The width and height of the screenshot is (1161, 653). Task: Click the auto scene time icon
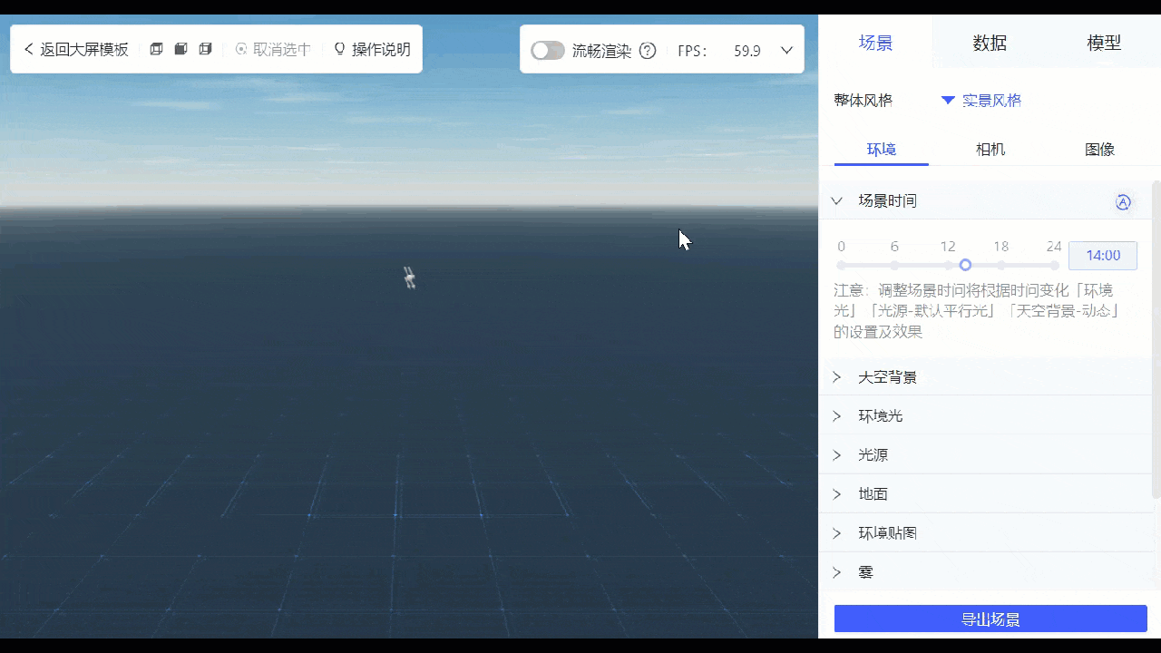pyautogui.click(x=1123, y=202)
